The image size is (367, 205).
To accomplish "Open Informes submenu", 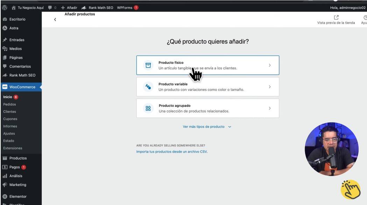I will (x=10, y=126).
